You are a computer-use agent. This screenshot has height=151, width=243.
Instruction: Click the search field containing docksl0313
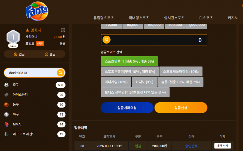point(31,73)
